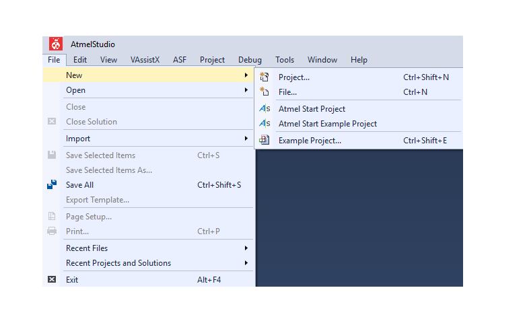Click the Atmel Start Example Project icon

265,124
